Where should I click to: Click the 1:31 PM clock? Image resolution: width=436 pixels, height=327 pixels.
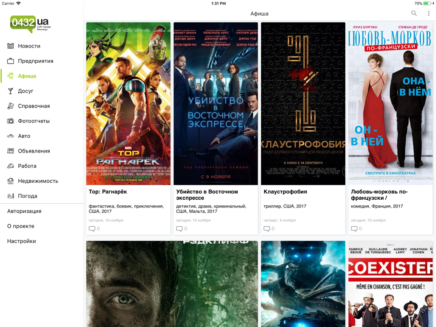click(x=218, y=3)
